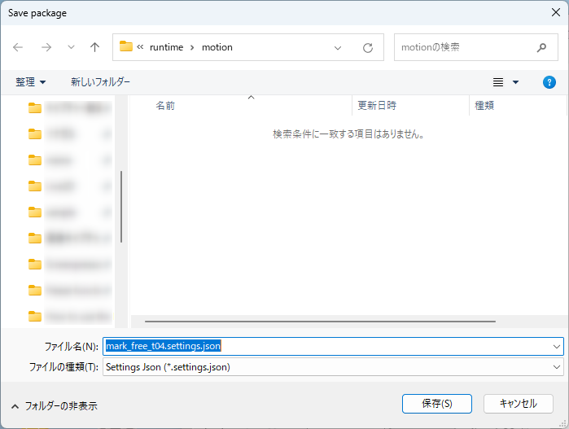This screenshot has width=569, height=429.
Task: Click the Forward navigation arrow
Action: click(x=46, y=47)
